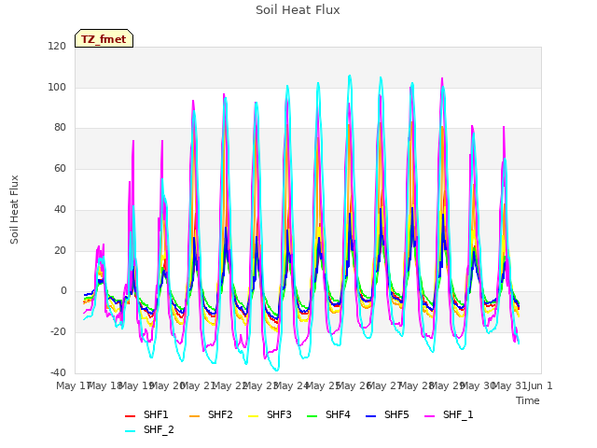Image resolution: width=597 pixels, height=448 pixels.
Task: Click the green SHF4 legend swatch
Action: (x=312, y=416)
